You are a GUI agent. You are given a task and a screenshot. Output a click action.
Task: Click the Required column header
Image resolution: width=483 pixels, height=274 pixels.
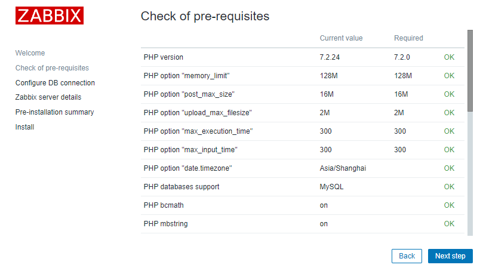point(408,38)
